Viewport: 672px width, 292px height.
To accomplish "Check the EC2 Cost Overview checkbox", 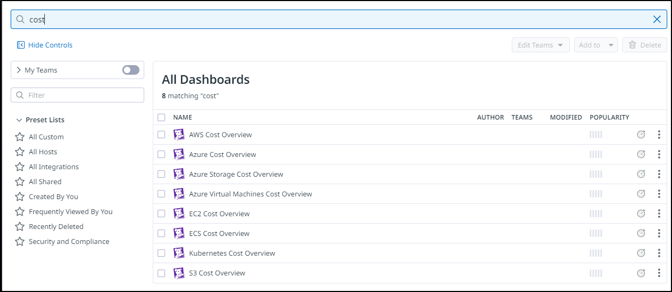I will point(161,214).
